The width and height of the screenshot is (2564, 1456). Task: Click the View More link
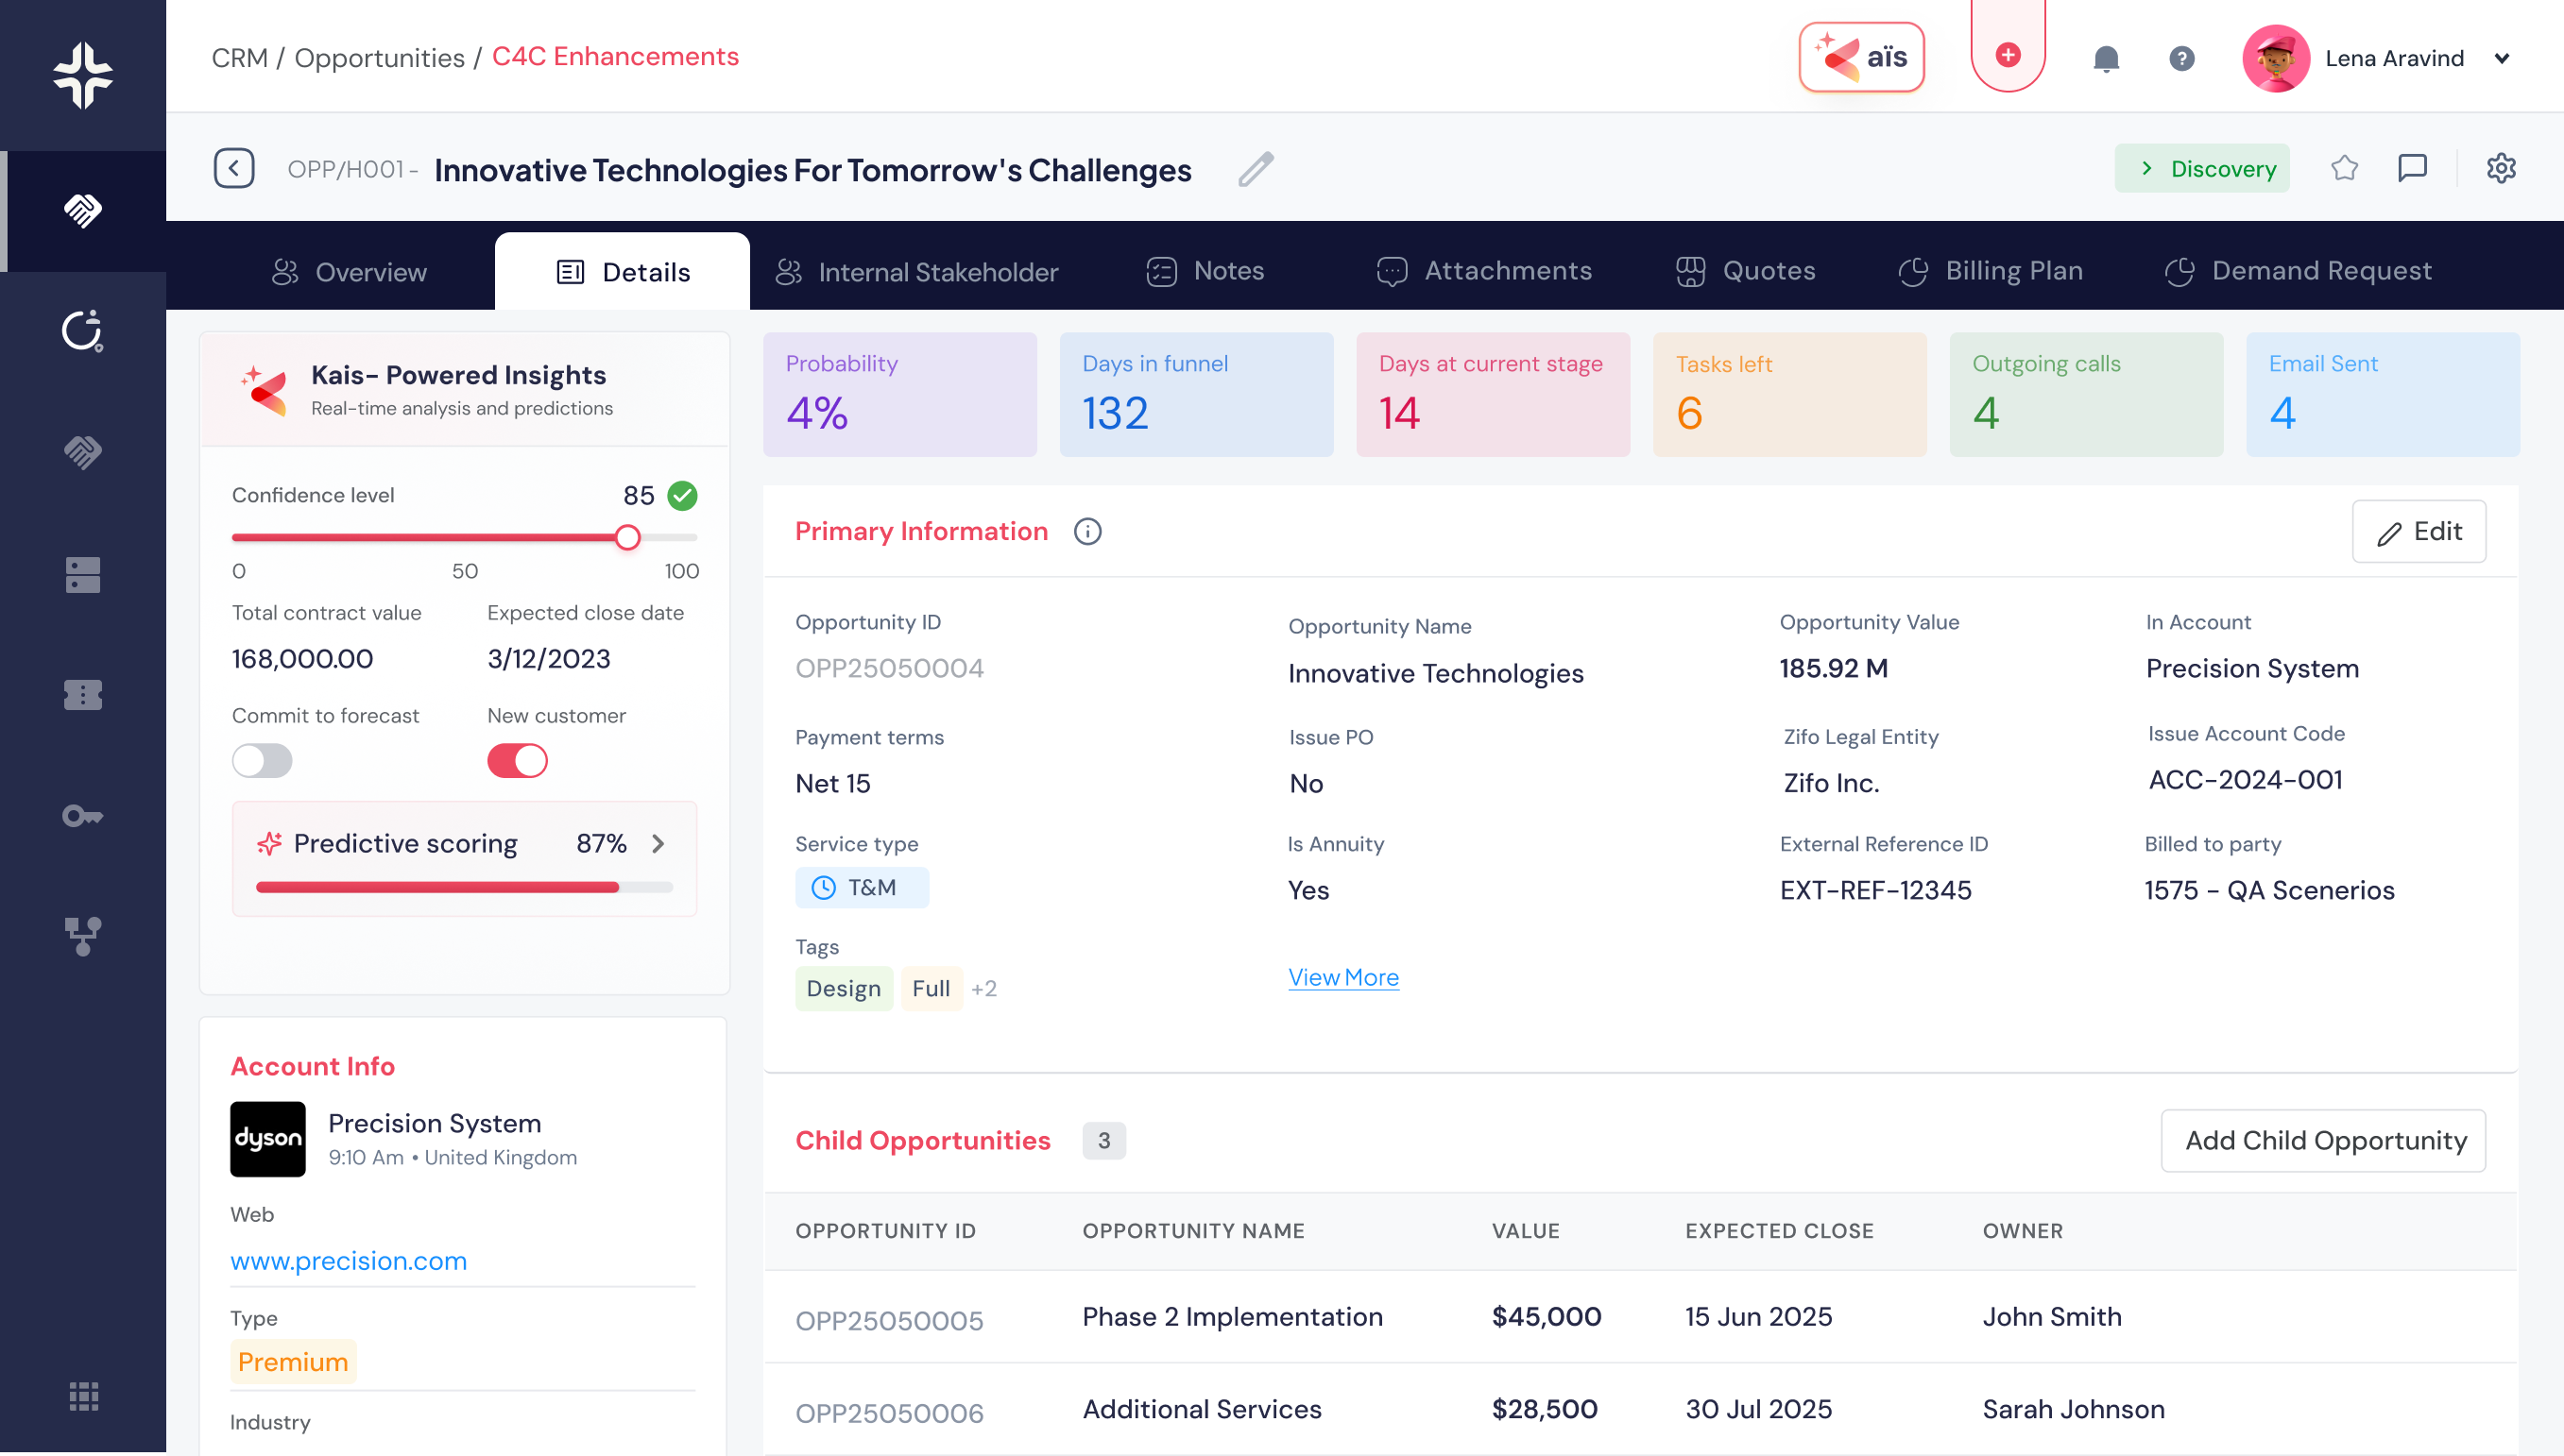point(1342,977)
